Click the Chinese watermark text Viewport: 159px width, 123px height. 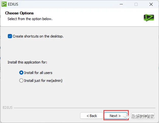coord(143,117)
